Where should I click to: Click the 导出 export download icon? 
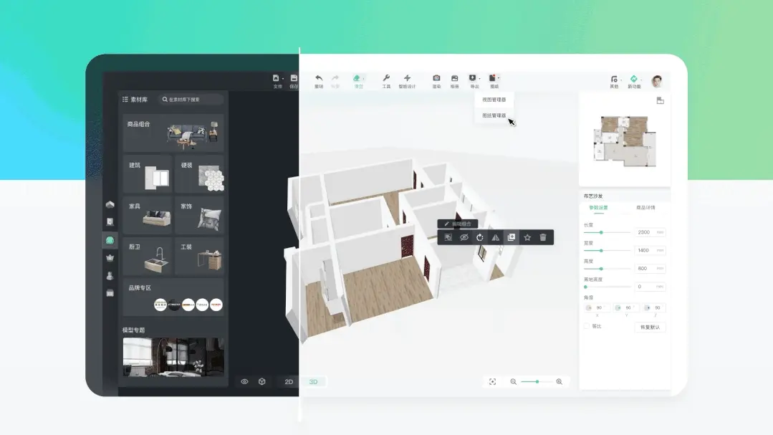click(472, 78)
